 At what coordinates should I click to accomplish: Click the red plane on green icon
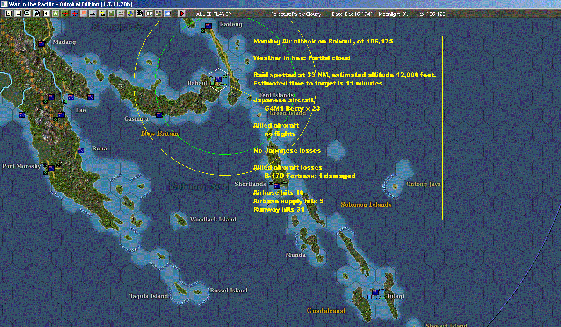[x=65, y=14]
